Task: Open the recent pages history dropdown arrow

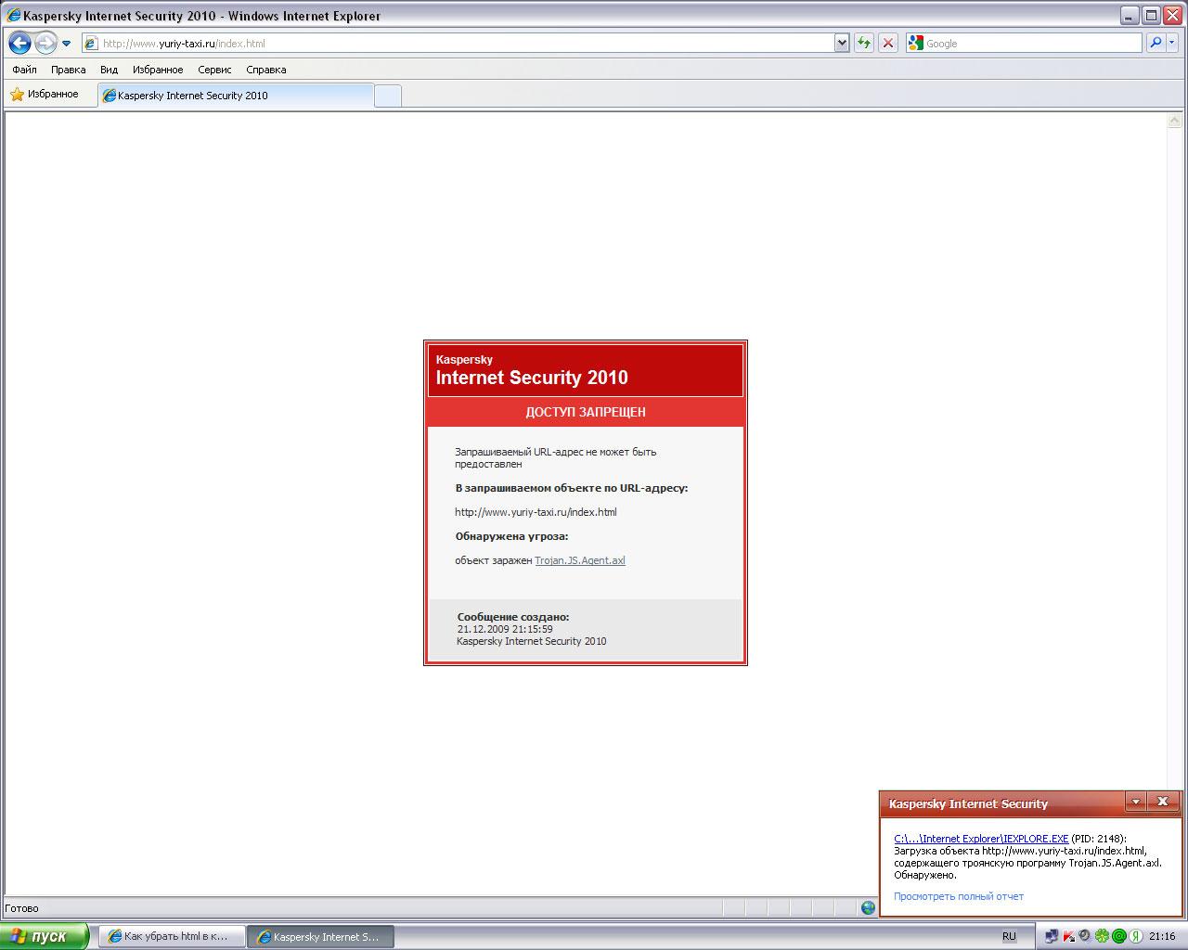Action: click(x=66, y=44)
